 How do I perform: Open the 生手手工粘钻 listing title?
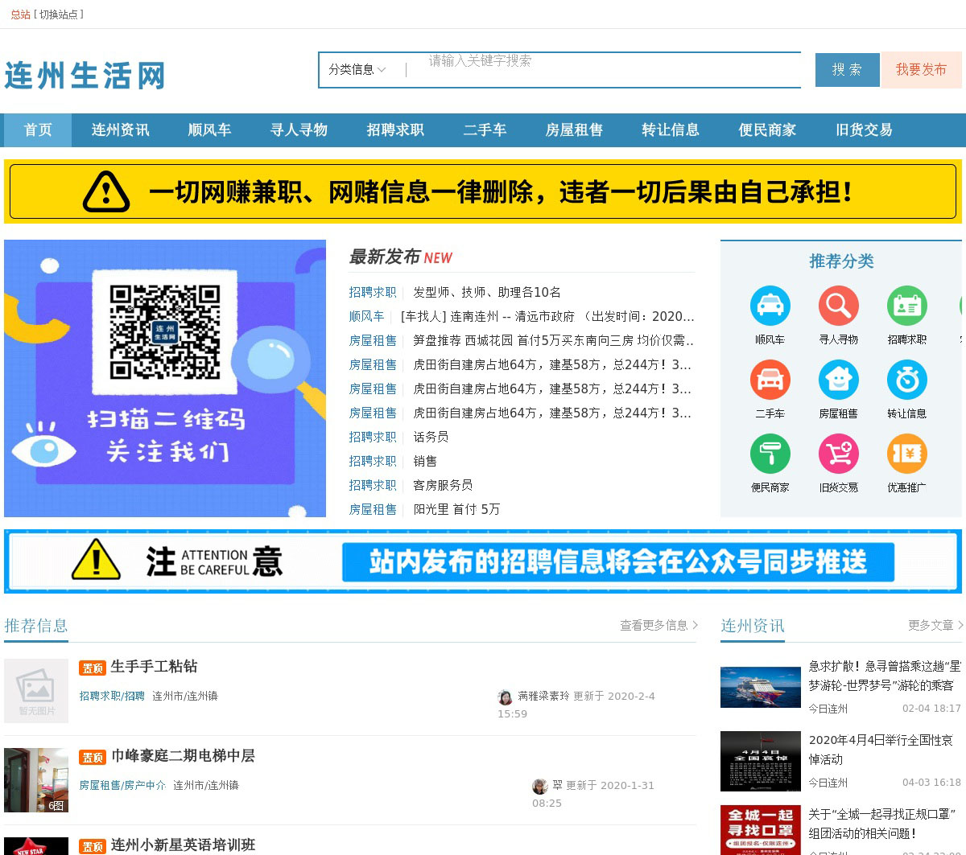coord(154,666)
